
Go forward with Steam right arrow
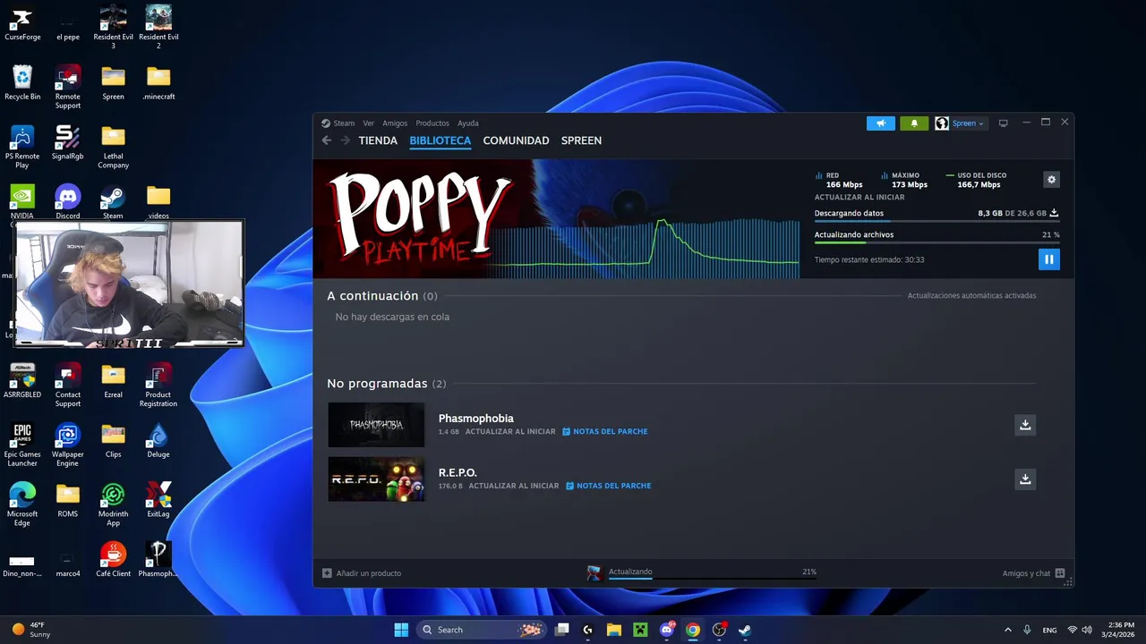[345, 140]
